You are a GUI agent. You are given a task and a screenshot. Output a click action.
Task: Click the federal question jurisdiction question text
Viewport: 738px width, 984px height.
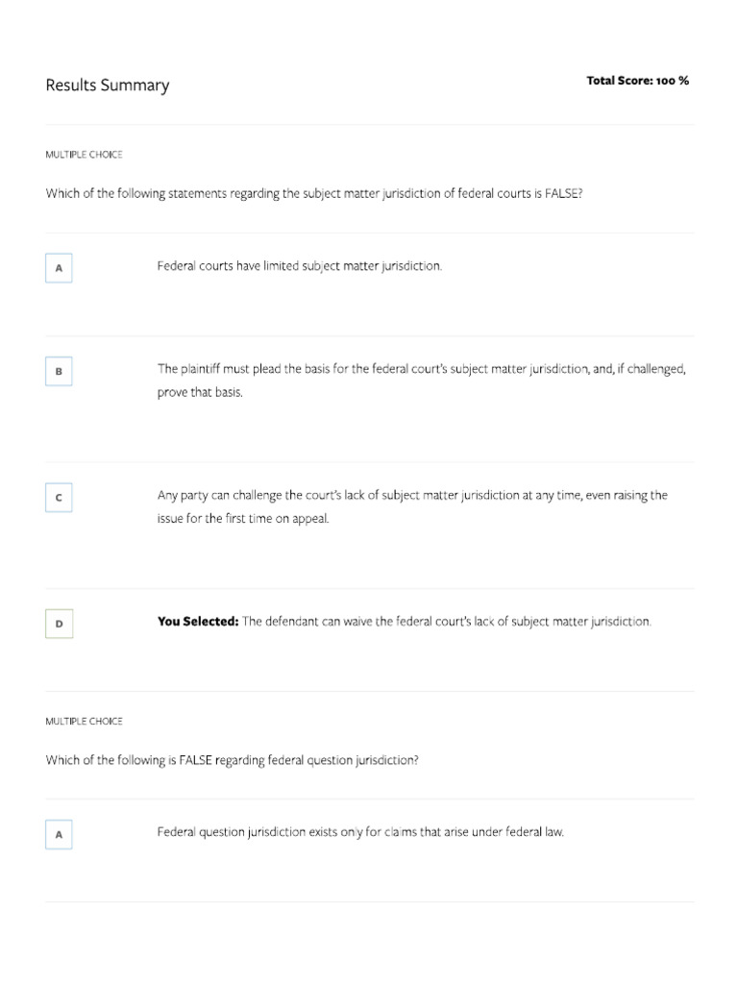[x=232, y=760]
